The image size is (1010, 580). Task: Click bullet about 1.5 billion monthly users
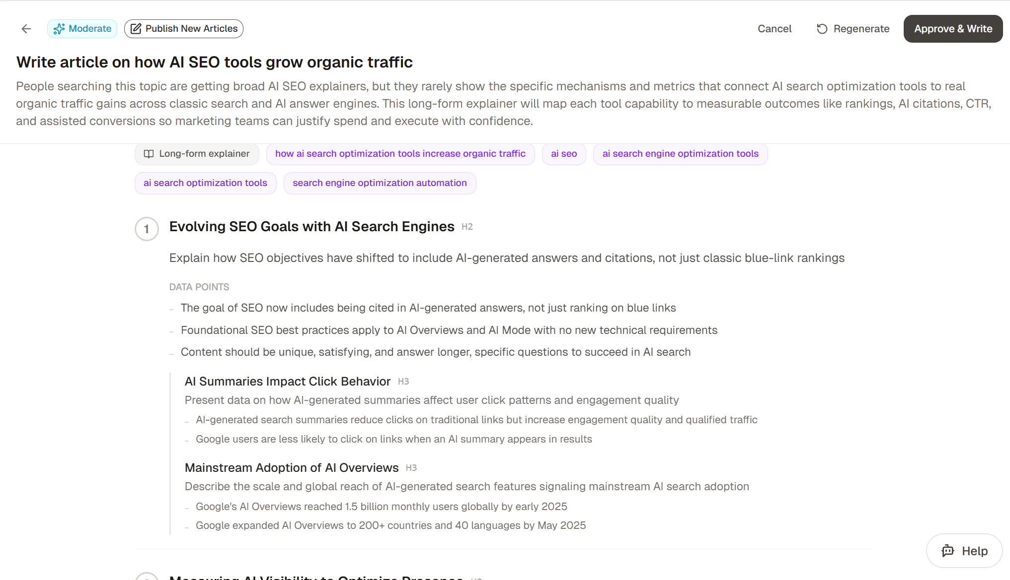[382, 507]
